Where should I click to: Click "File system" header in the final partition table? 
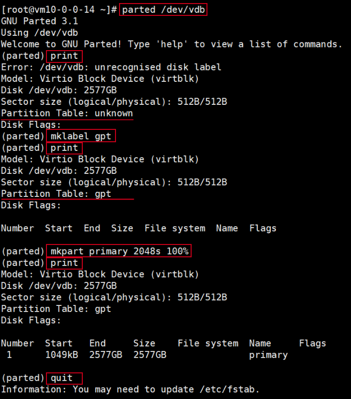click(x=208, y=343)
